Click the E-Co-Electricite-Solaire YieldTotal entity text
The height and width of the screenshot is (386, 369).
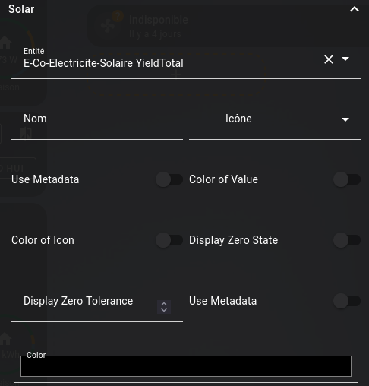103,63
